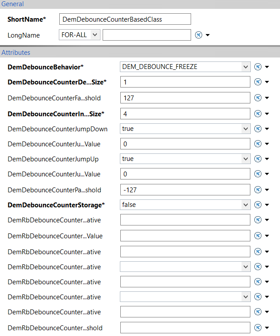Click the tool icon beside -127 threshold field

point(258,190)
